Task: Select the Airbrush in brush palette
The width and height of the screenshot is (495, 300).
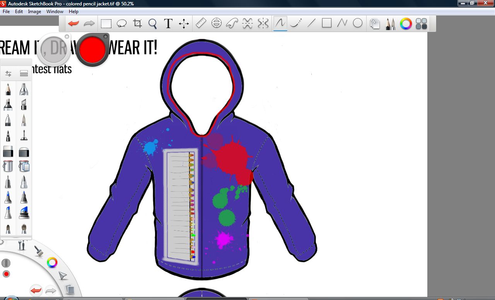Action: [24, 89]
